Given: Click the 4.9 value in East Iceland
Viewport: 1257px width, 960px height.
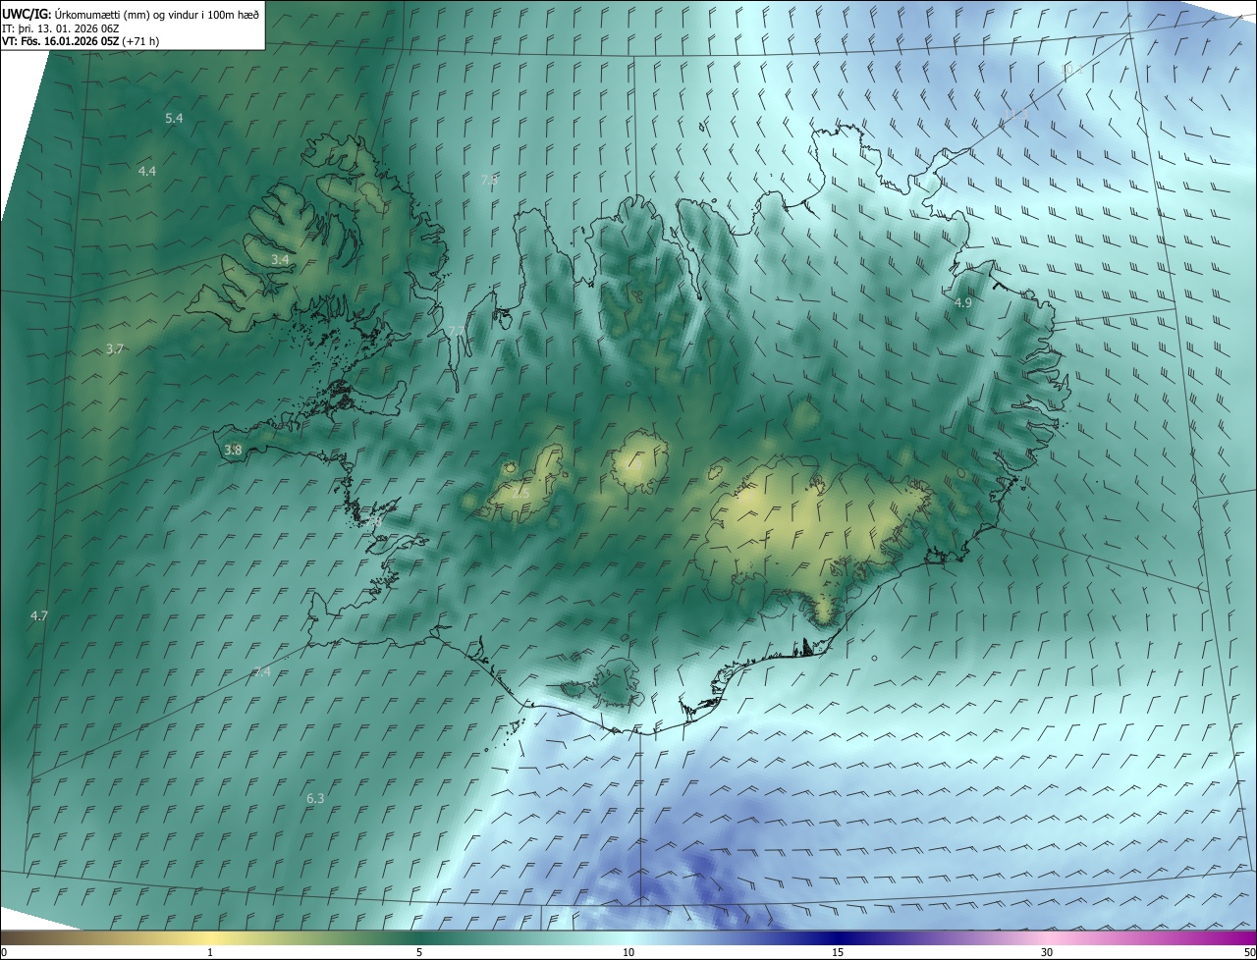Looking at the screenshot, I should (963, 302).
